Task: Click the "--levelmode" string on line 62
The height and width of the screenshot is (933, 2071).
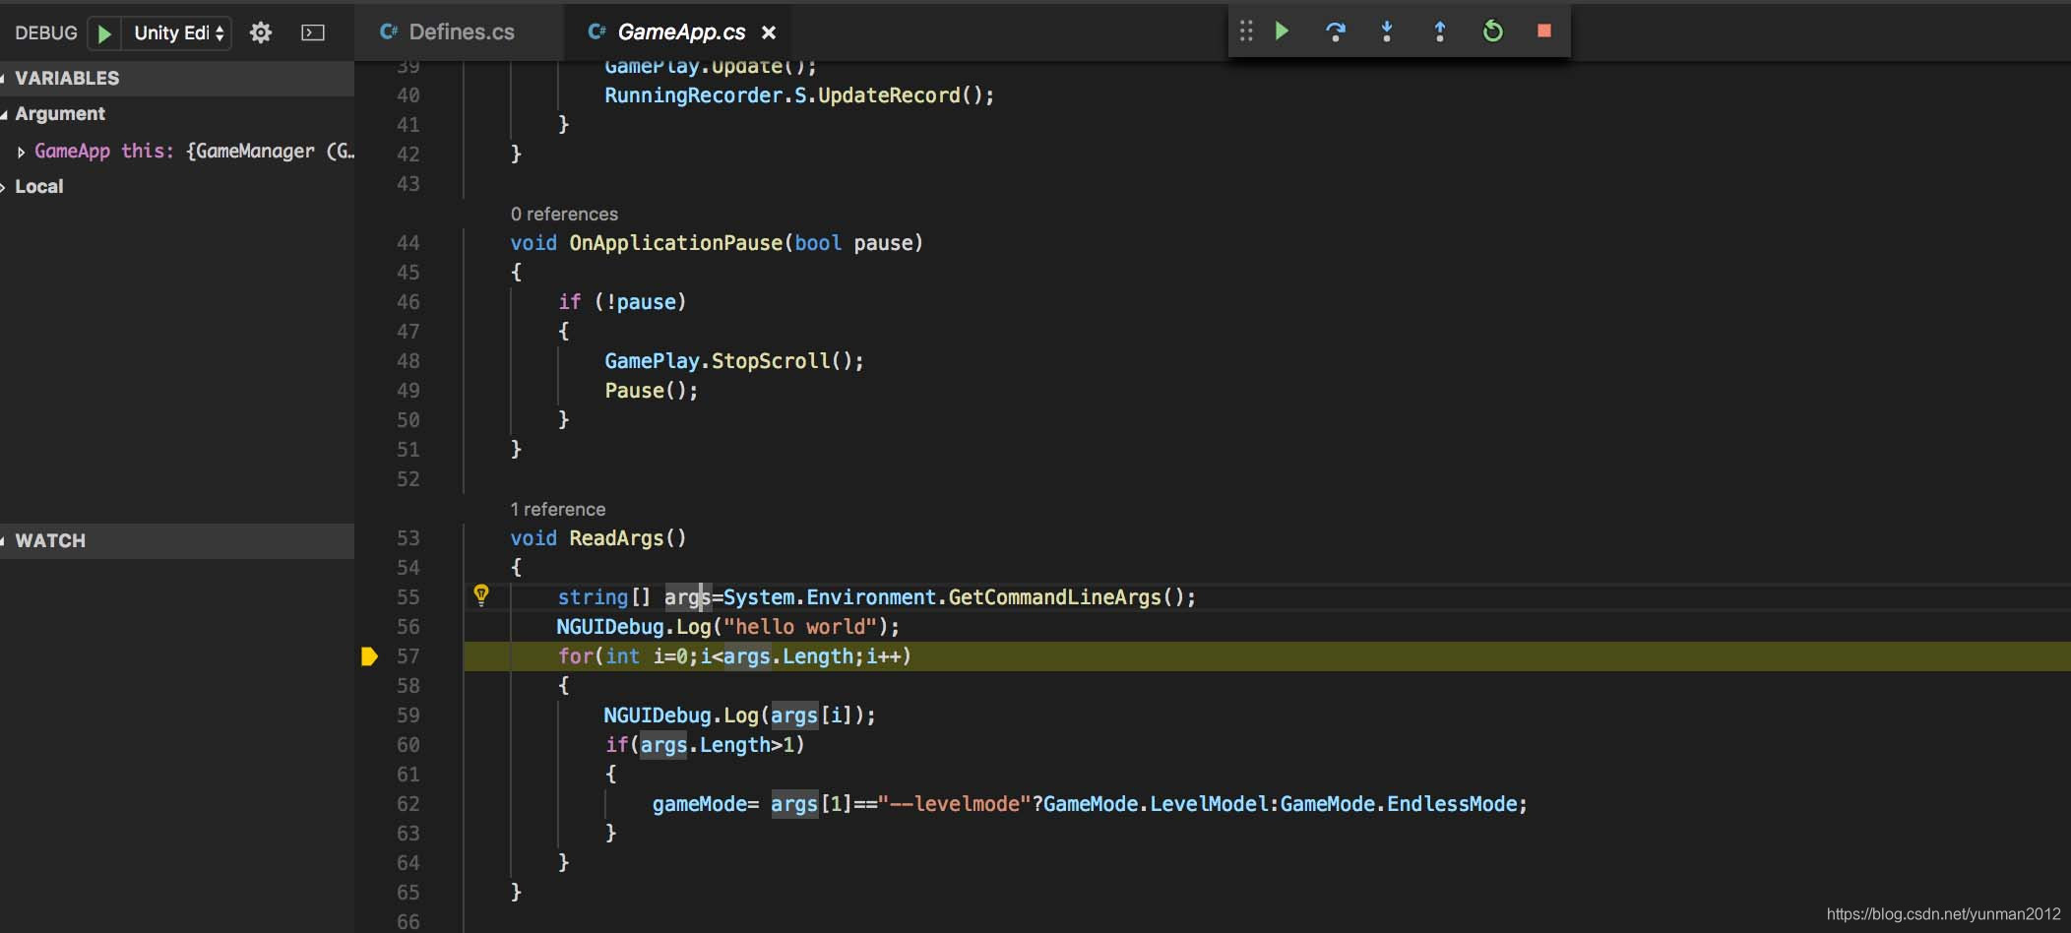Action: point(954,804)
